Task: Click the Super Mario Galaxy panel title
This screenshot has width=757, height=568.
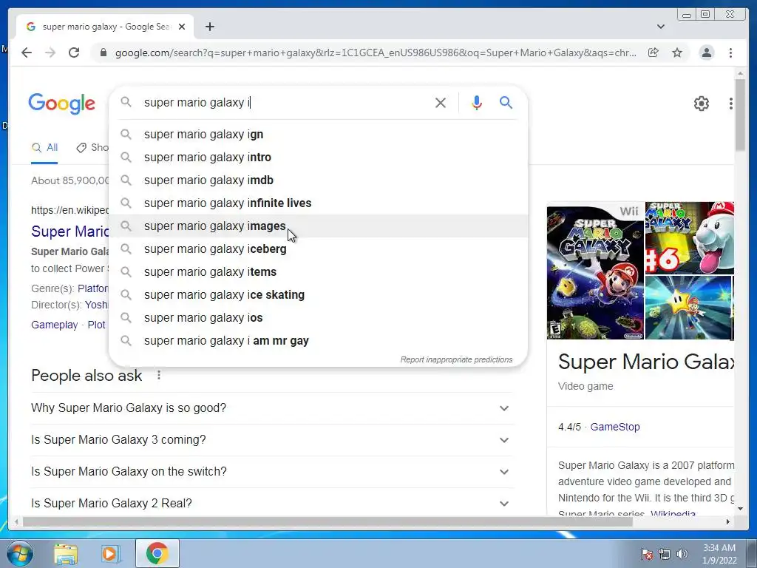Action: coord(646,362)
